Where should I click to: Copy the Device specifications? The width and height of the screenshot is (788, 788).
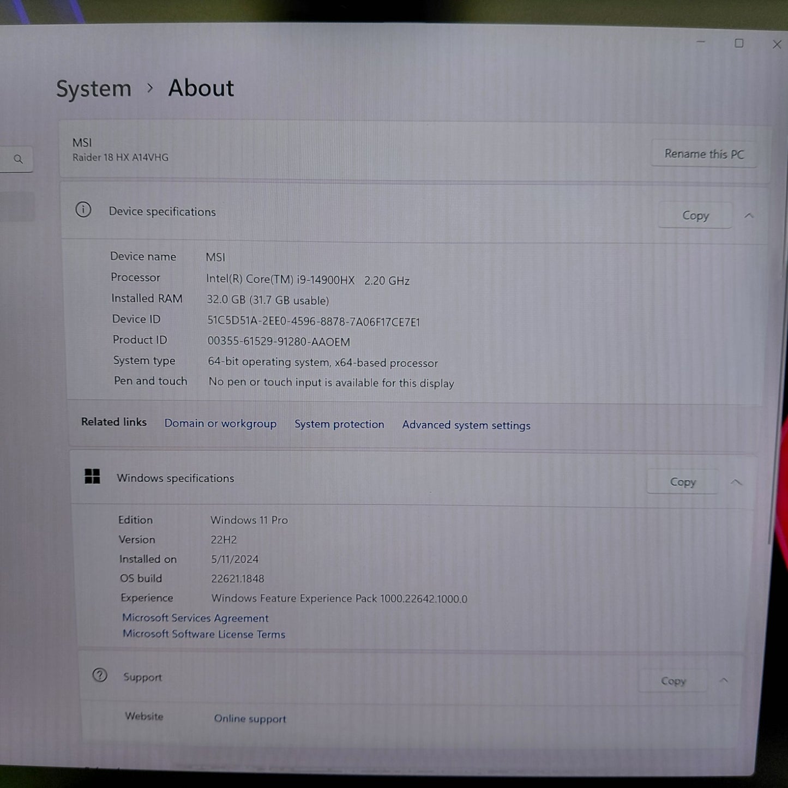695,215
